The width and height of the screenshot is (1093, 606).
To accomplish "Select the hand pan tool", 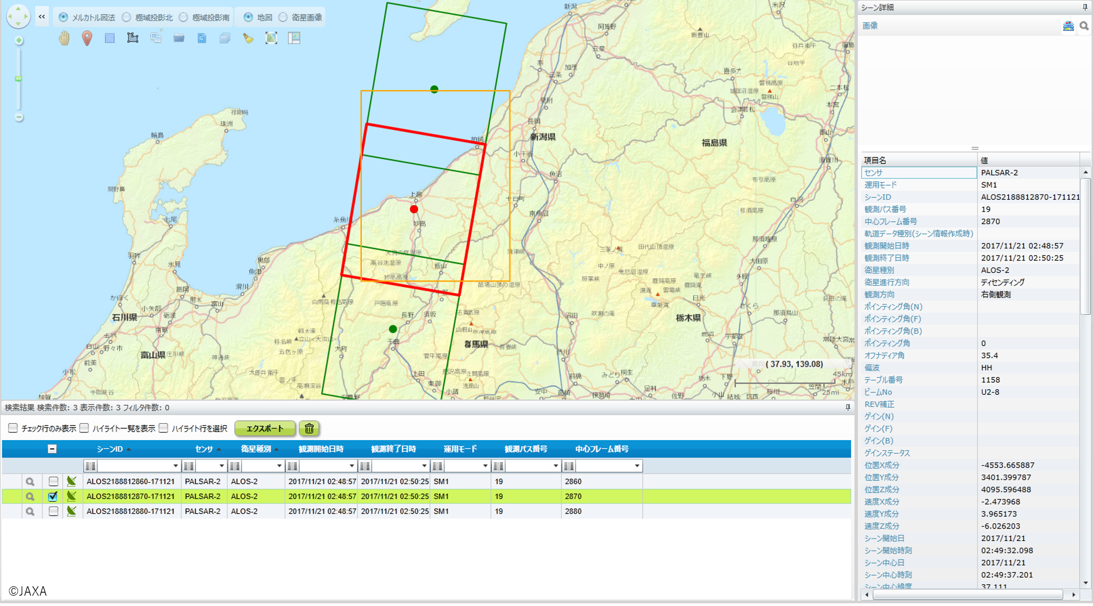I will click(64, 38).
